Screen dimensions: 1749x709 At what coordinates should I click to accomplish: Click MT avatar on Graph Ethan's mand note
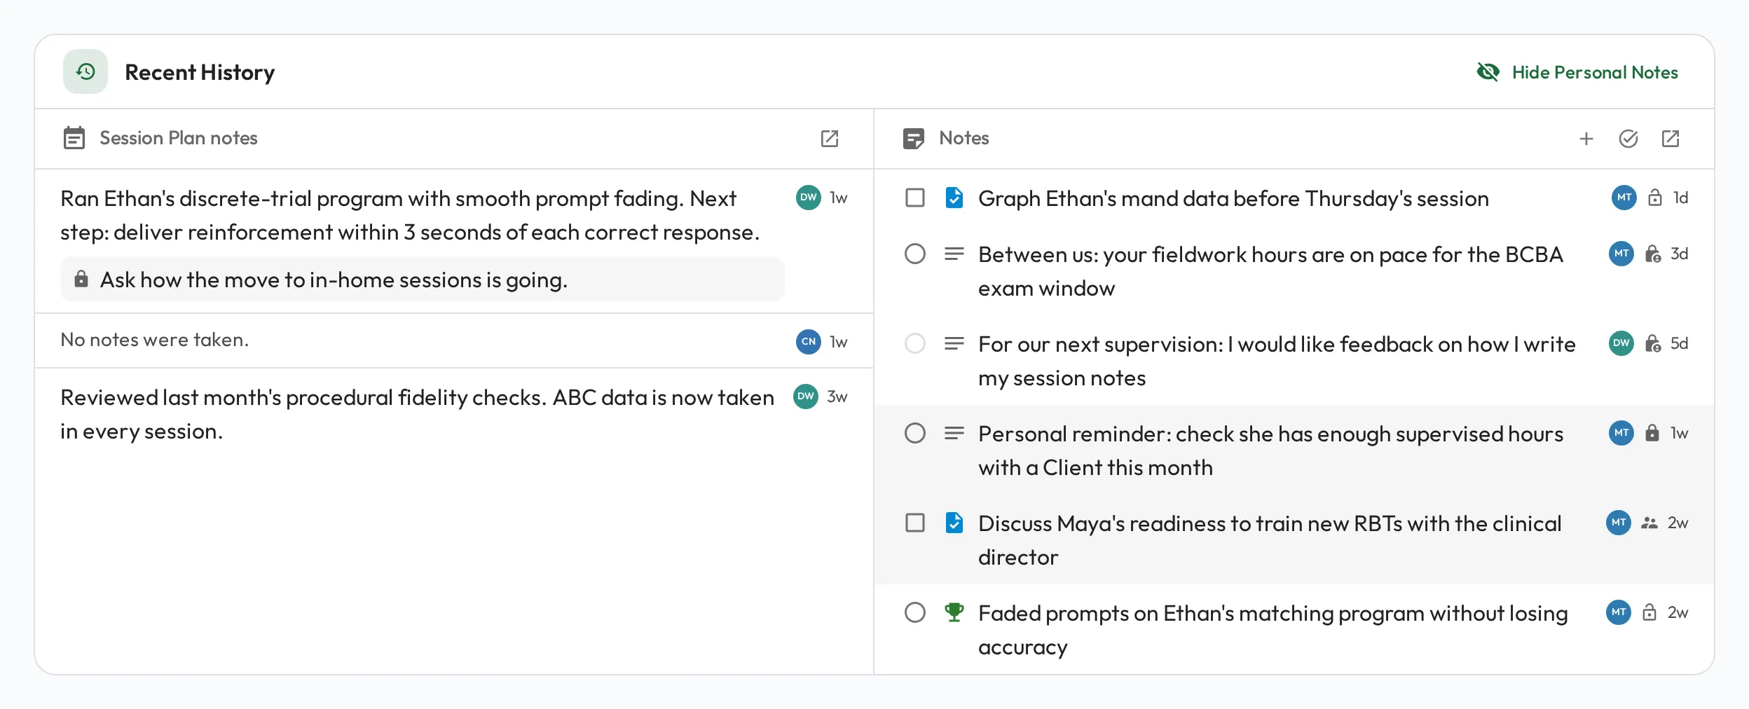point(1624,198)
